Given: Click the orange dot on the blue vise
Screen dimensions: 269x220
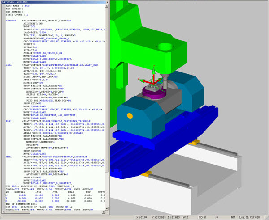Looking at the screenshot, I should click(x=130, y=116).
